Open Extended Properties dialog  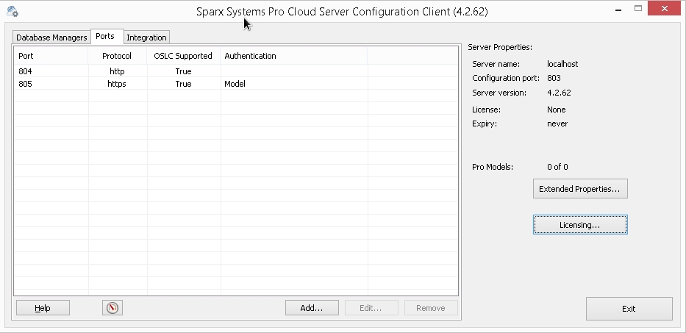(x=579, y=189)
